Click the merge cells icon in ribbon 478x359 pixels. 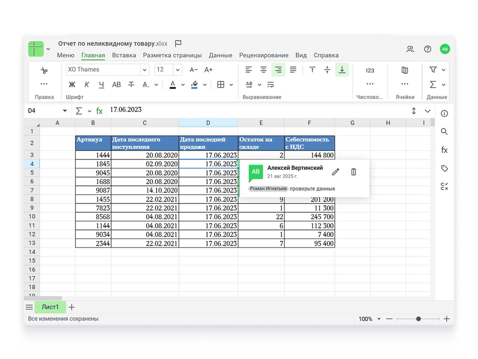coord(405,70)
